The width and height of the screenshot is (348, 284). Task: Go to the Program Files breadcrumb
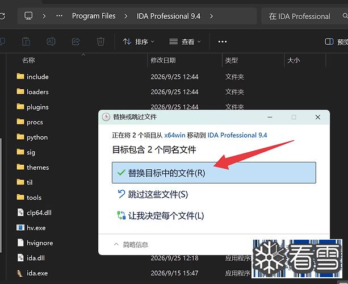94,16
